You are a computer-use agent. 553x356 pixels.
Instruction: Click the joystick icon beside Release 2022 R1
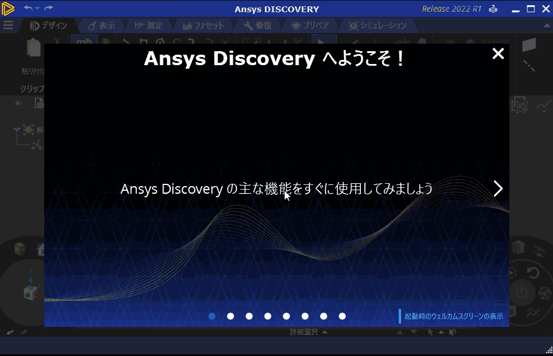pyautogui.click(x=493, y=9)
